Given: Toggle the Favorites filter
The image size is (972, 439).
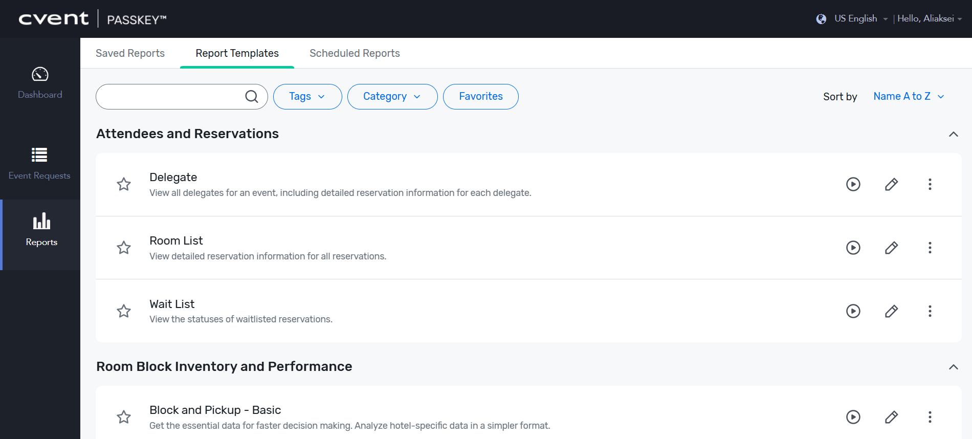Looking at the screenshot, I should (x=480, y=96).
